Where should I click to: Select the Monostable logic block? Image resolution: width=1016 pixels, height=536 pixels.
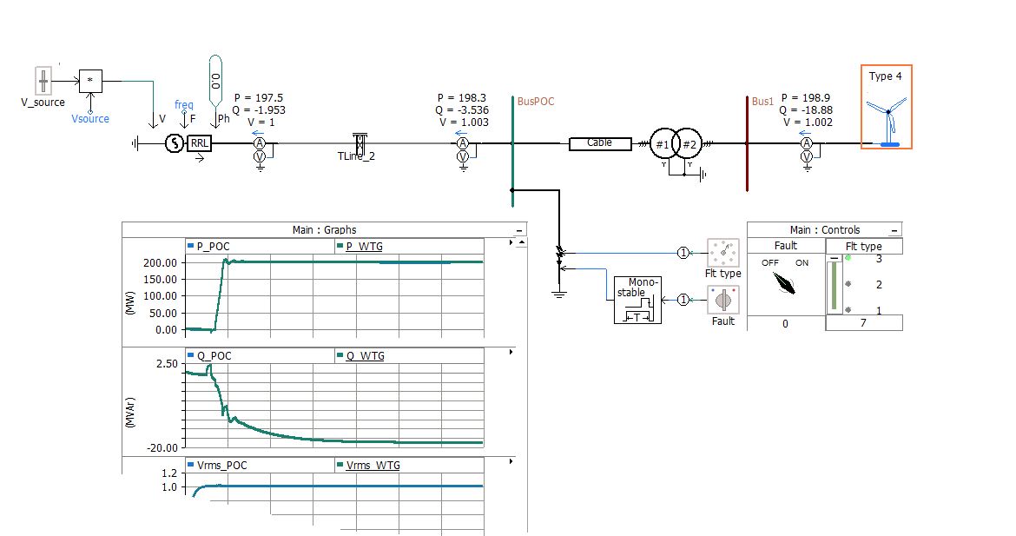tap(637, 301)
